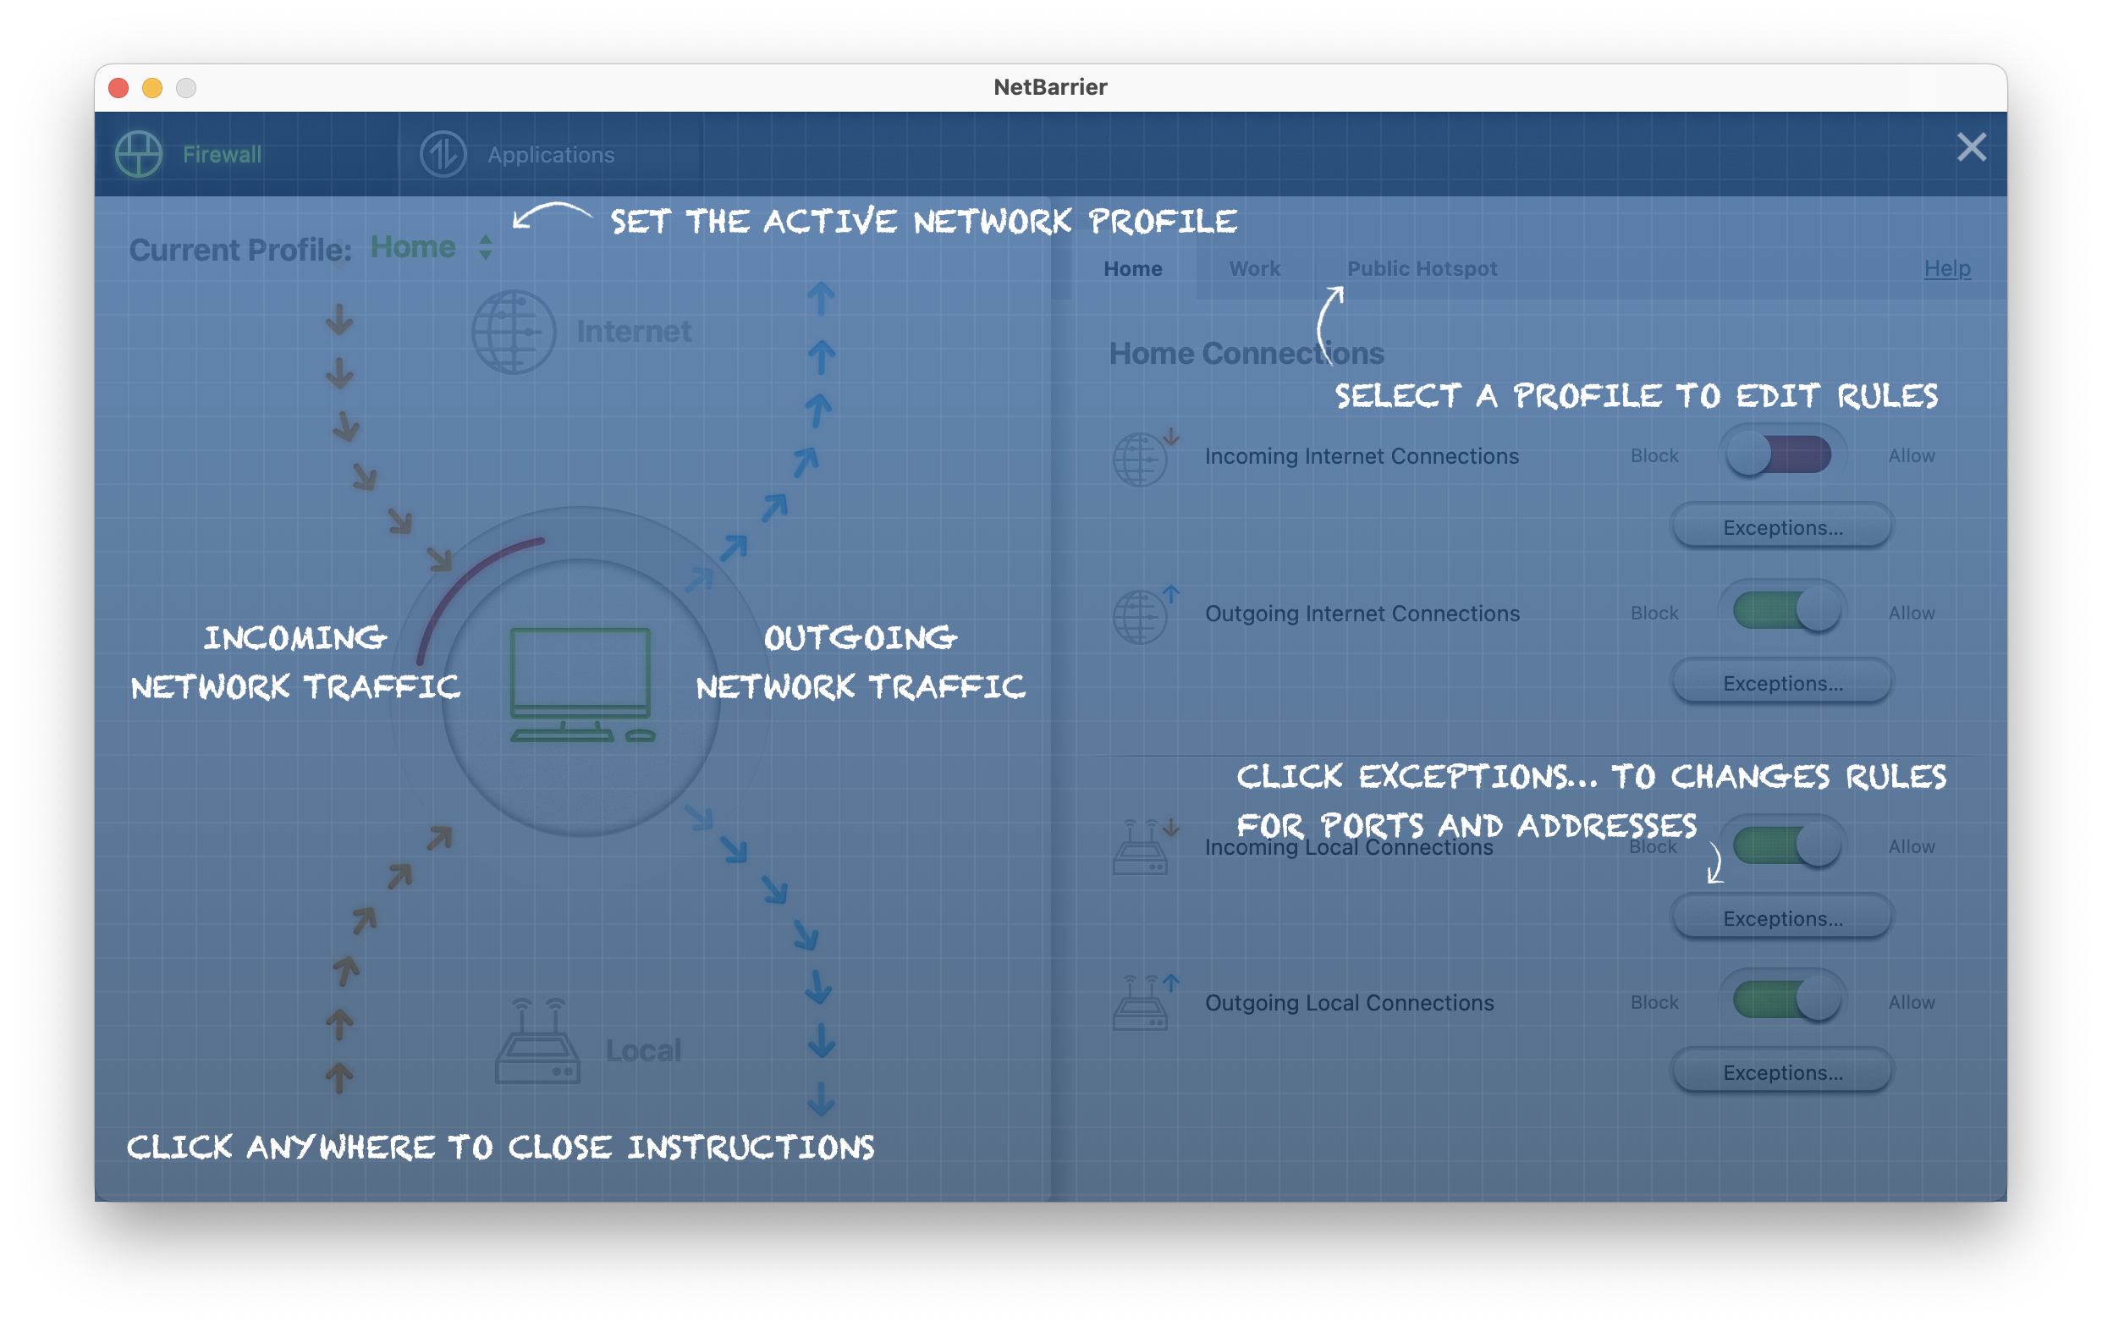Click the Outgoing Local Connections router icon
The height and width of the screenshot is (1327, 2102).
[x=1144, y=1002]
